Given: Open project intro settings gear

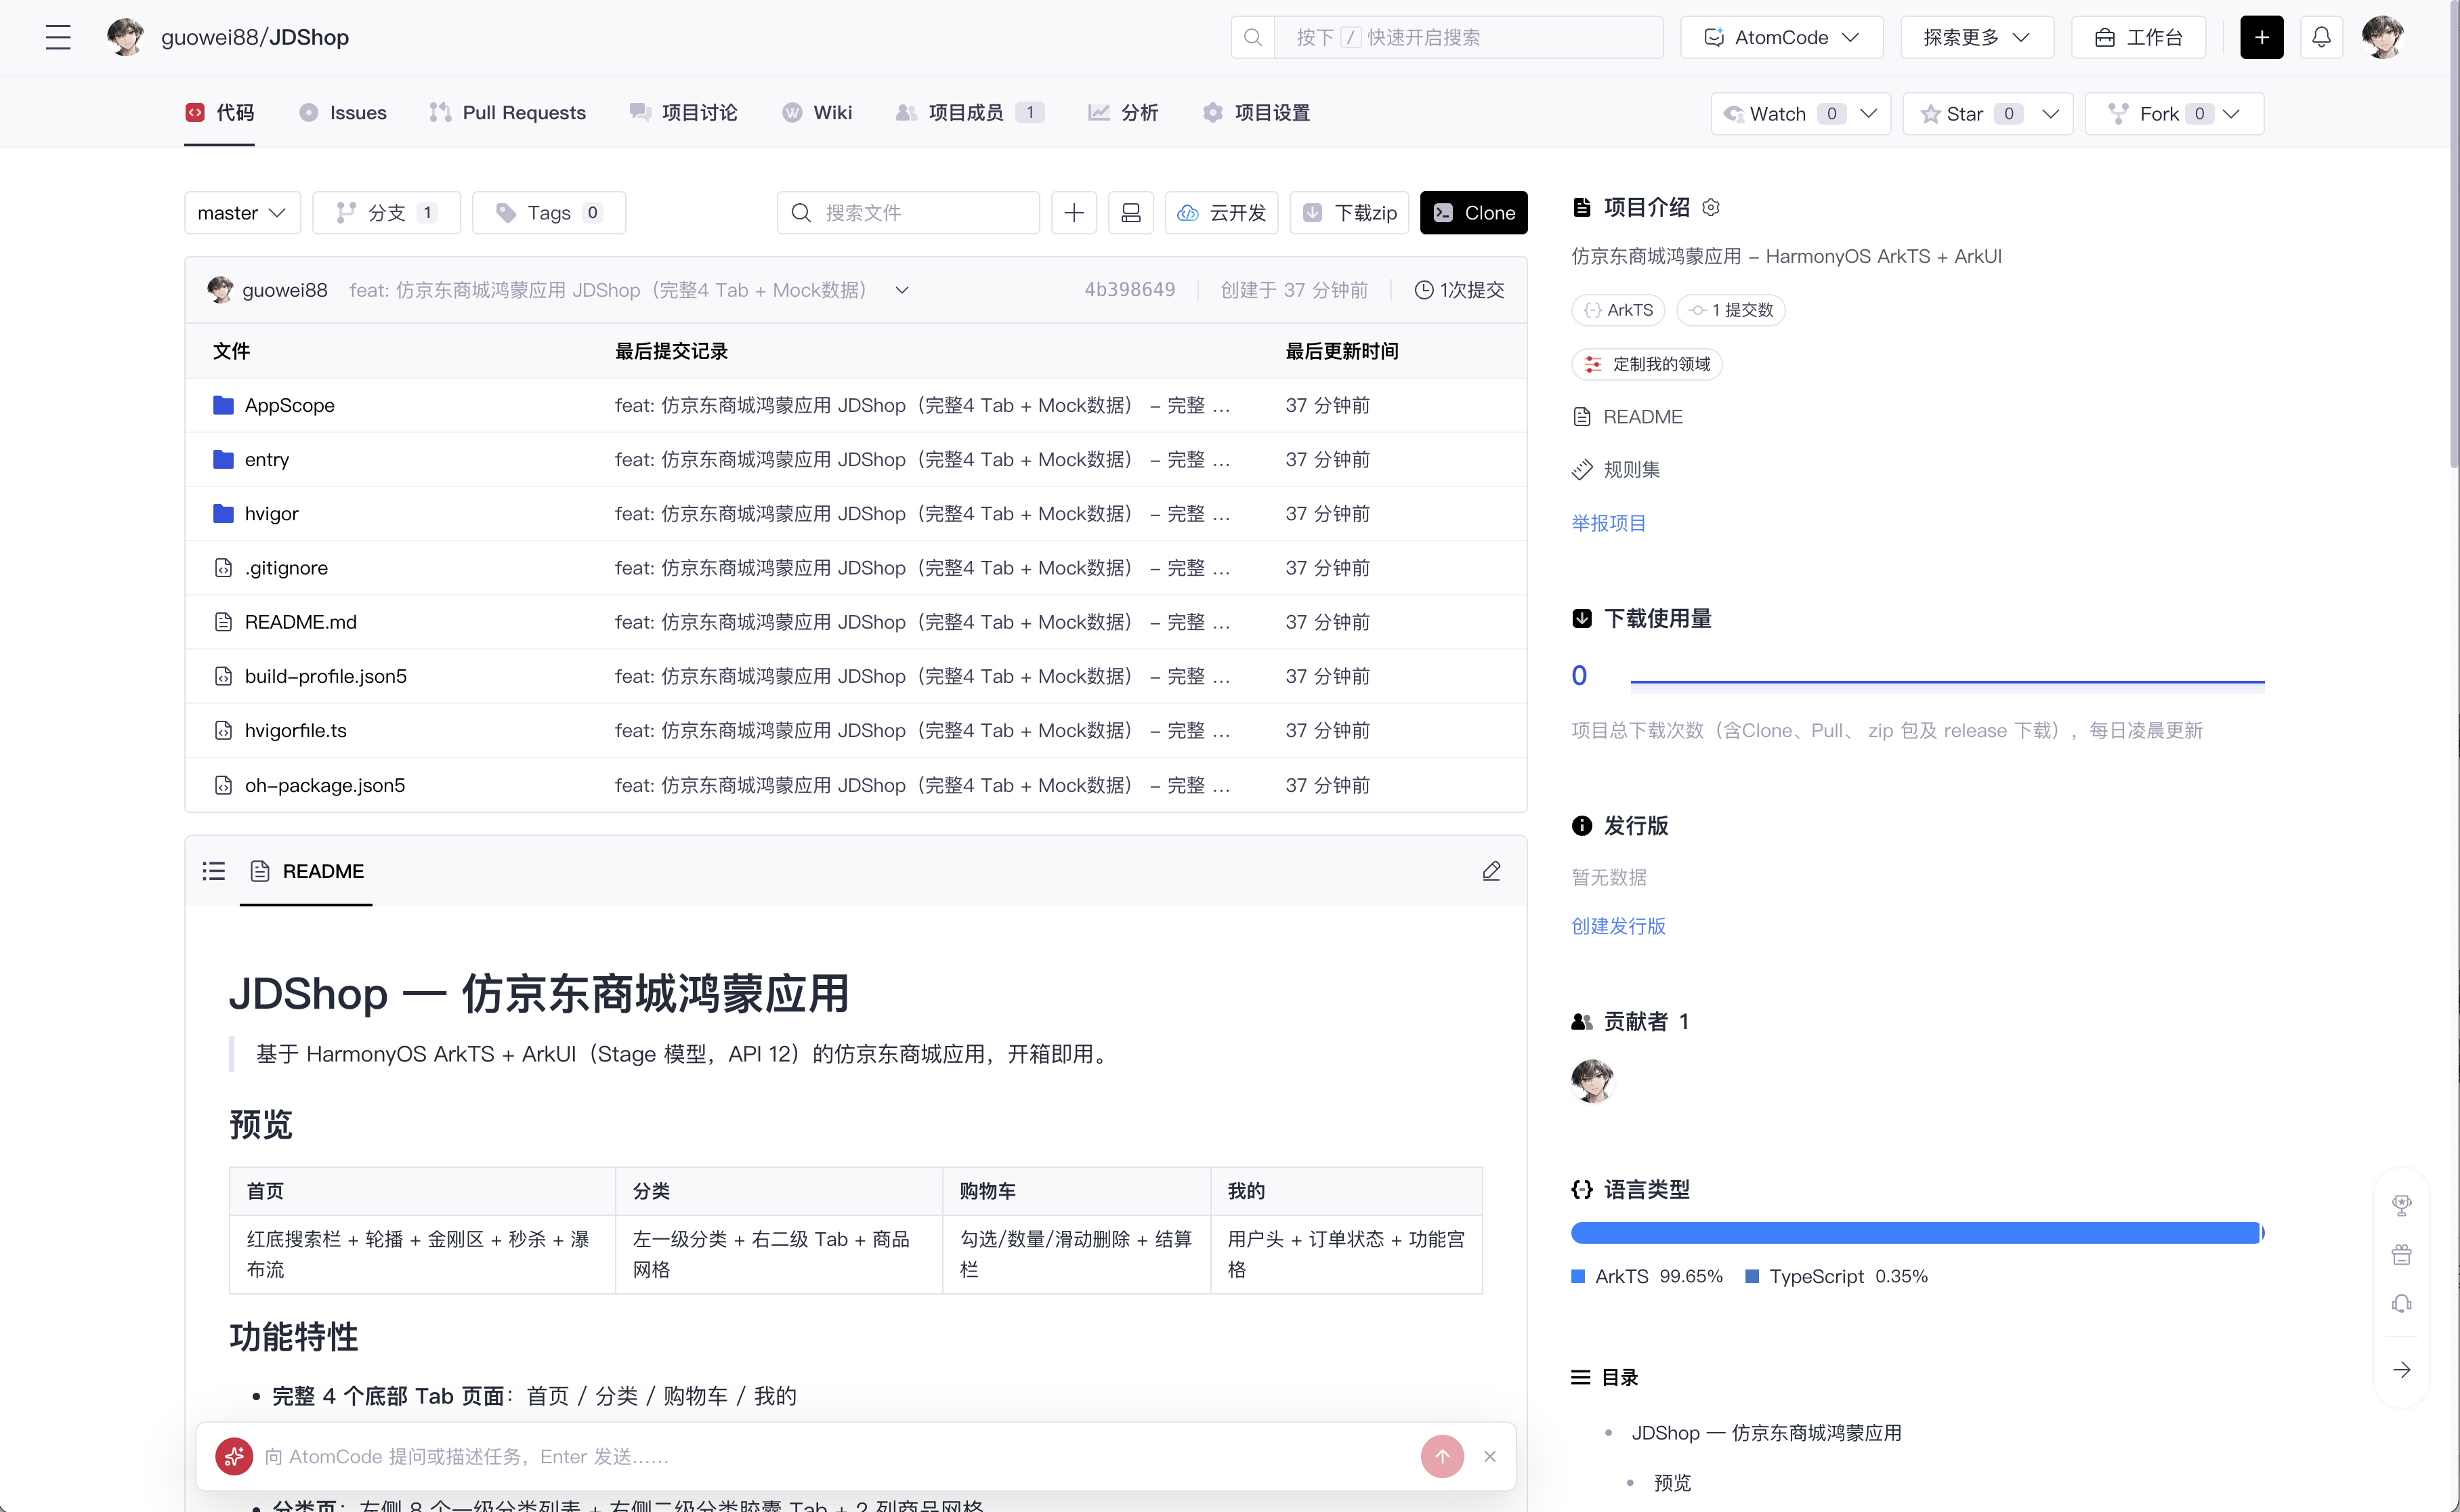Looking at the screenshot, I should (1710, 207).
